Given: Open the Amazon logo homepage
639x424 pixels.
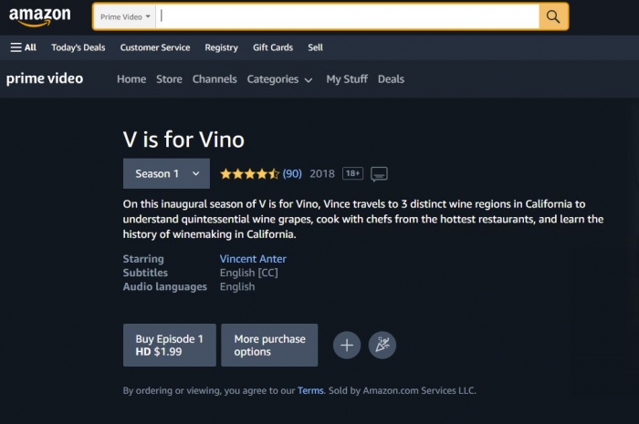Looking at the screenshot, I should [x=40, y=16].
